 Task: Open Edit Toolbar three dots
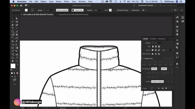click(x=15, y=84)
